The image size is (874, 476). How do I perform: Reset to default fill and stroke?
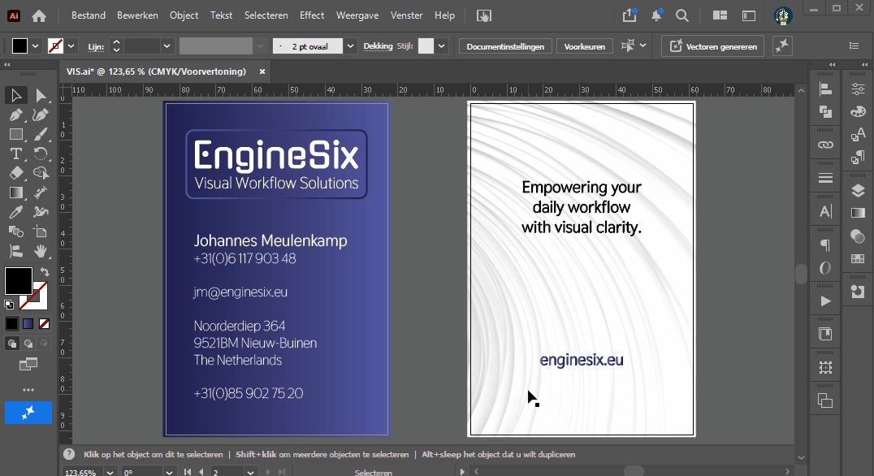(x=8, y=305)
